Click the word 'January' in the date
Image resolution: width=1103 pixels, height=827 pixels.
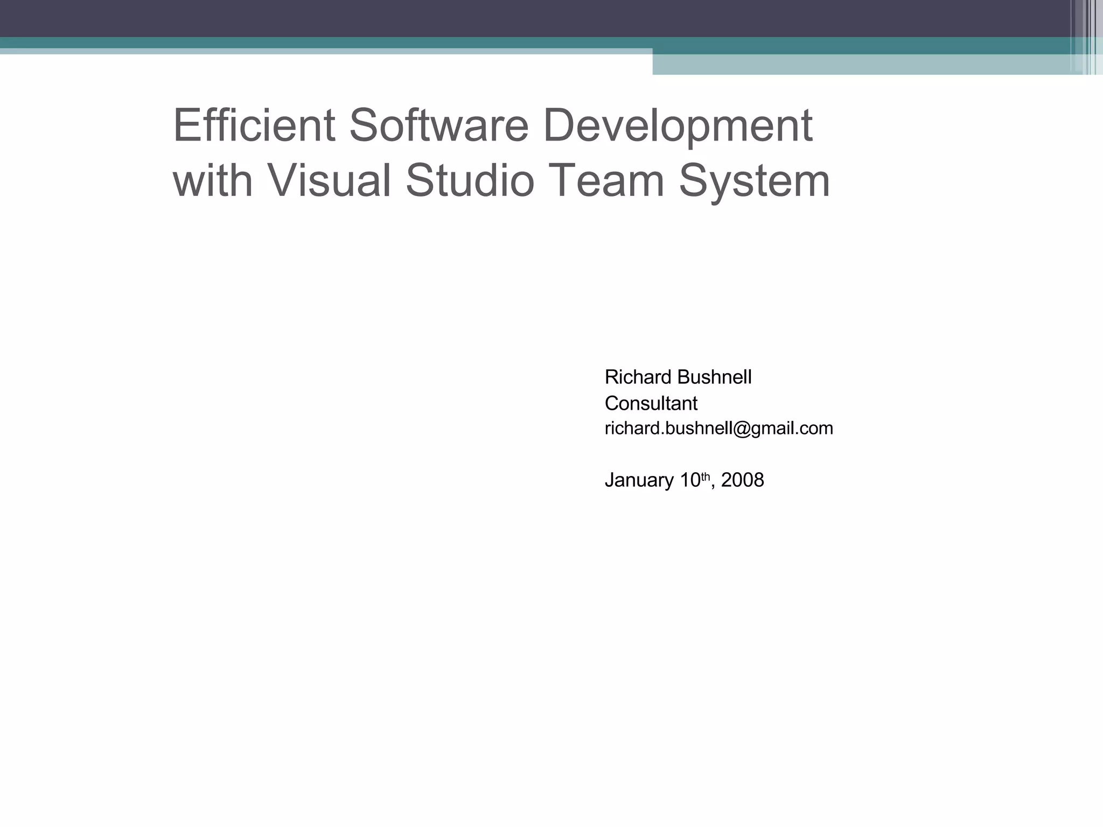click(639, 480)
